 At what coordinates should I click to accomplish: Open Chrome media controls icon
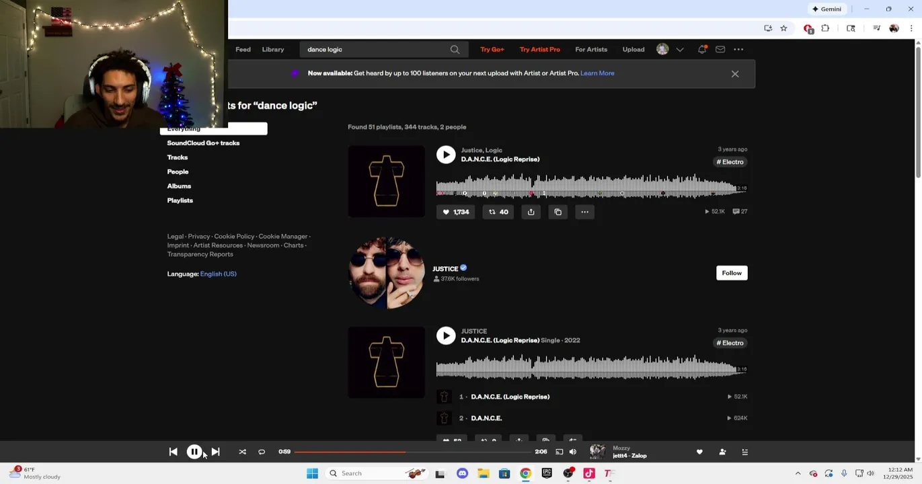[x=876, y=28]
